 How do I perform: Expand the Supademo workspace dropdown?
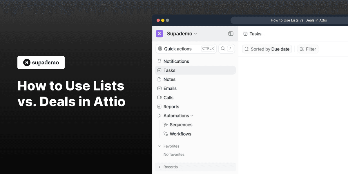pyautogui.click(x=196, y=34)
